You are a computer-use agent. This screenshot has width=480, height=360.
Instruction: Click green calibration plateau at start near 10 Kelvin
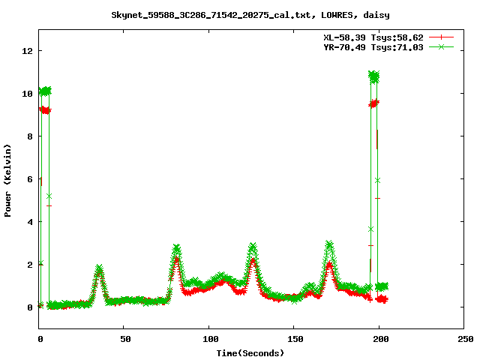[x=45, y=91]
